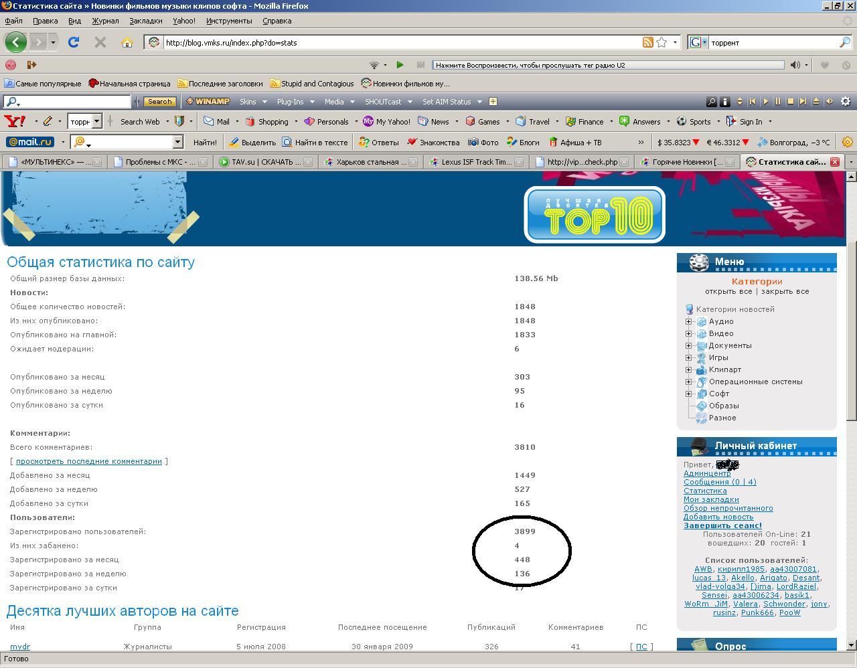This screenshot has width=857, height=668.
Task: Expand the Аудио category tree node
Action: pos(688,321)
